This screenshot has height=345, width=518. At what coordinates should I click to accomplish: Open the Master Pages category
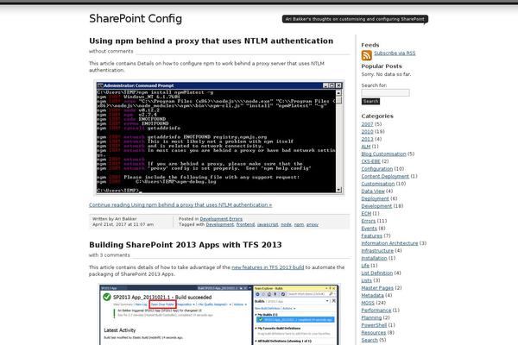pyautogui.click(x=377, y=288)
